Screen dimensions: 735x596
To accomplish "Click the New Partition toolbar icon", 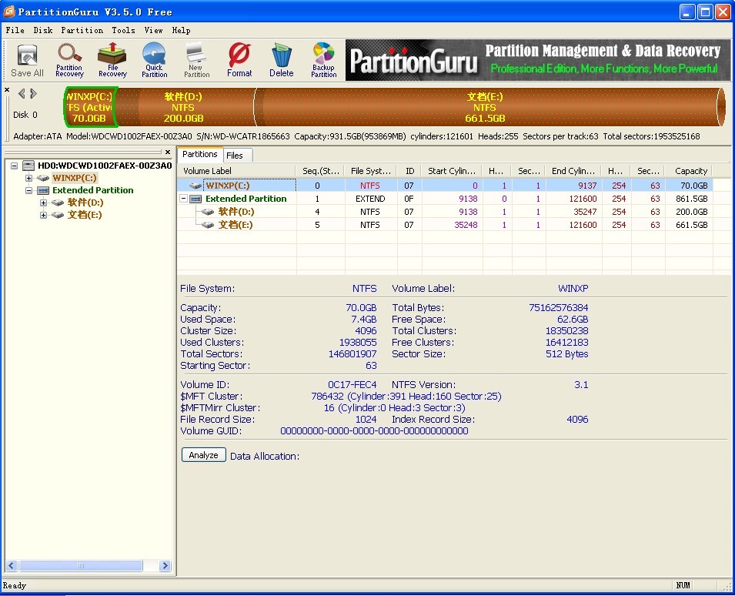I will point(196,60).
